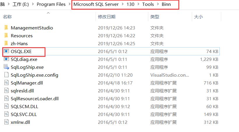The width and height of the screenshot is (239, 132).
Task: Select the SQLSVC.DLL file name
Action: tap(24, 114)
